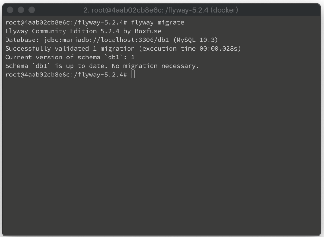324x237 pixels.
Task: Close the terminal window
Action: [10, 10]
